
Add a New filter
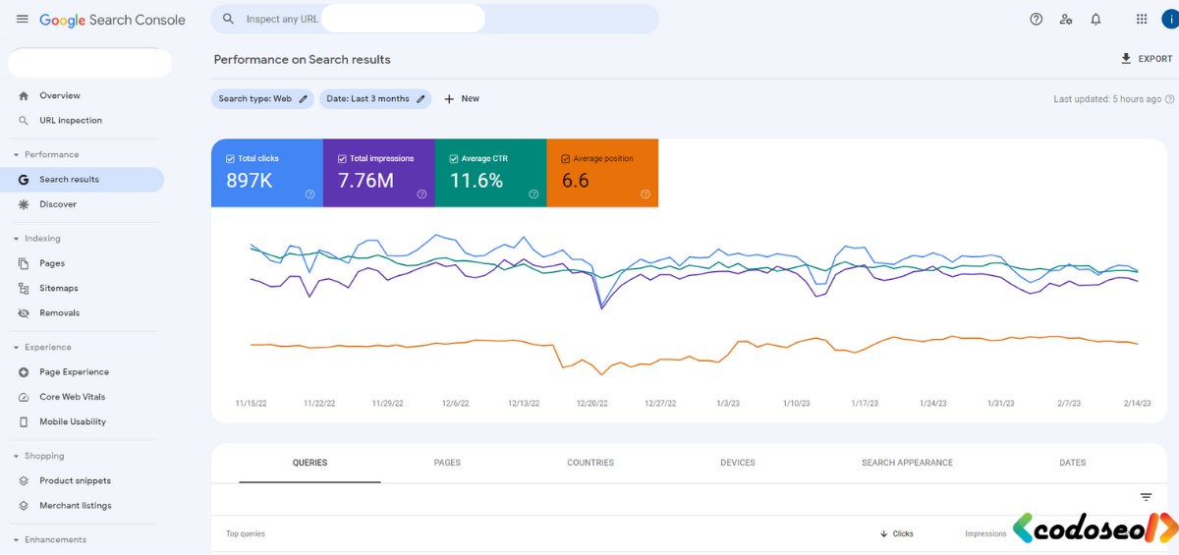click(x=462, y=98)
